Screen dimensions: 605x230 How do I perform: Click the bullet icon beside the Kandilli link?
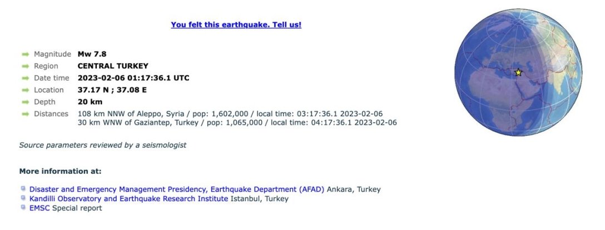pos(23,198)
